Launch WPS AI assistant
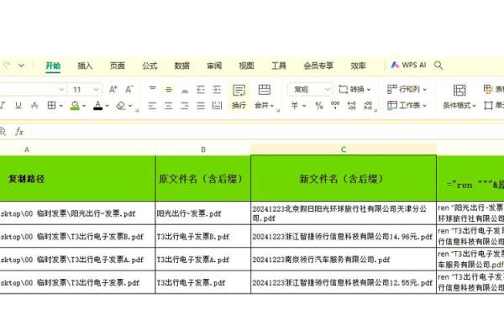Screen dimensions: 504x336 [408, 65]
